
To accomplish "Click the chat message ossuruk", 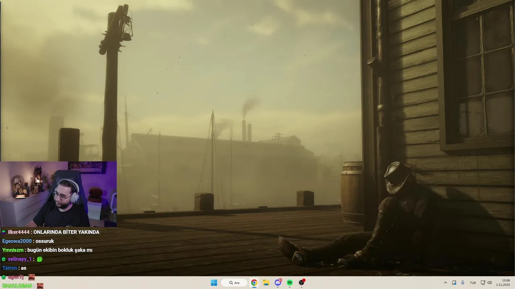I will coord(45,241).
